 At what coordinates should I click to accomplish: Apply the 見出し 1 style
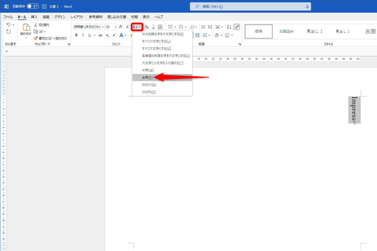pos(315,32)
